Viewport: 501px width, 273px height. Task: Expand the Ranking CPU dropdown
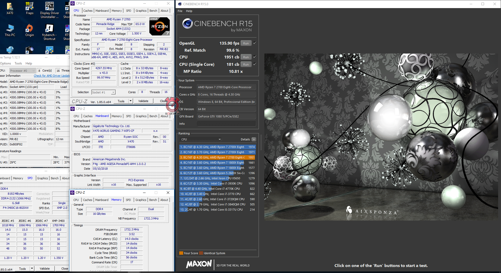point(219,139)
